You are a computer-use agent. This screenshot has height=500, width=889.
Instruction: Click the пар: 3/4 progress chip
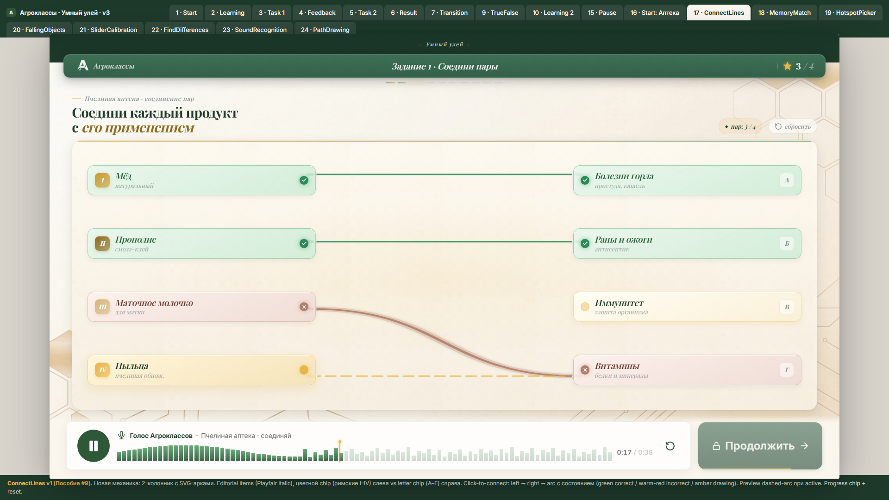740,126
